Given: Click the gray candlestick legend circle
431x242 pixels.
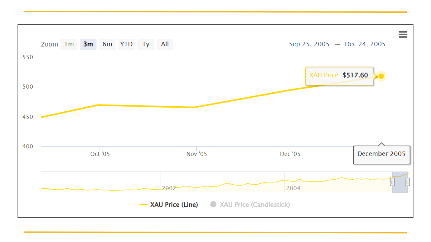Looking at the screenshot, I should 213,204.
